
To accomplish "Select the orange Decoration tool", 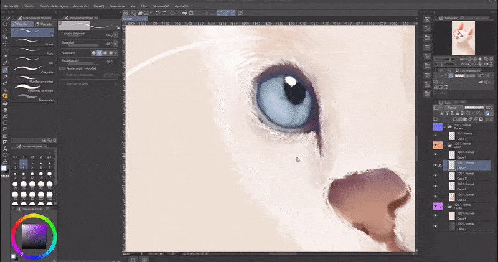I will coord(5,96).
